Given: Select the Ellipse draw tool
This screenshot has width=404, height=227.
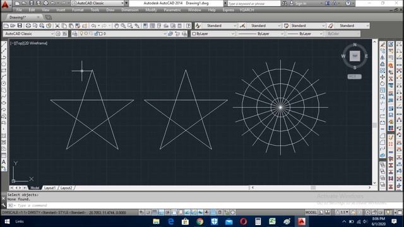Looking at the screenshot, I should point(4,103).
